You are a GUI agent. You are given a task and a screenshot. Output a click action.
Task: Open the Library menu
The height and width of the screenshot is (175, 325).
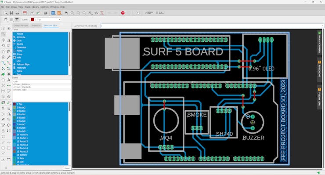pos(35,7)
